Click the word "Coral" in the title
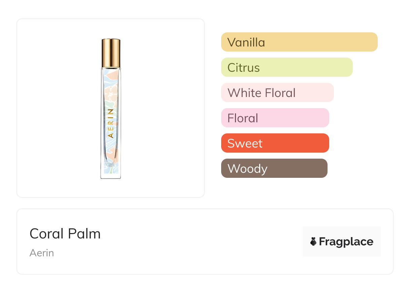 tap(45, 234)
